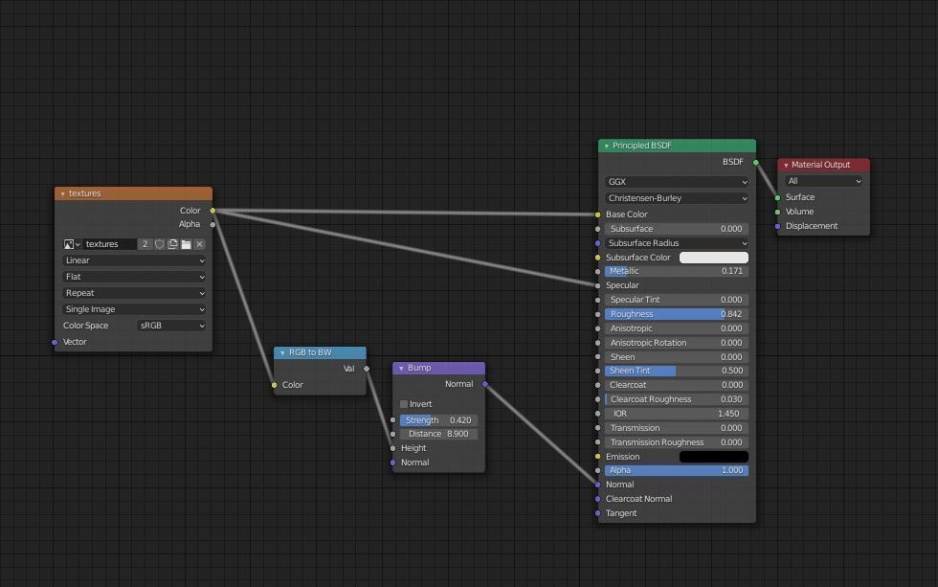Click the Material Output Displacement socket
The height and width of the screenshot is (587, 938).
click(777, 226)
